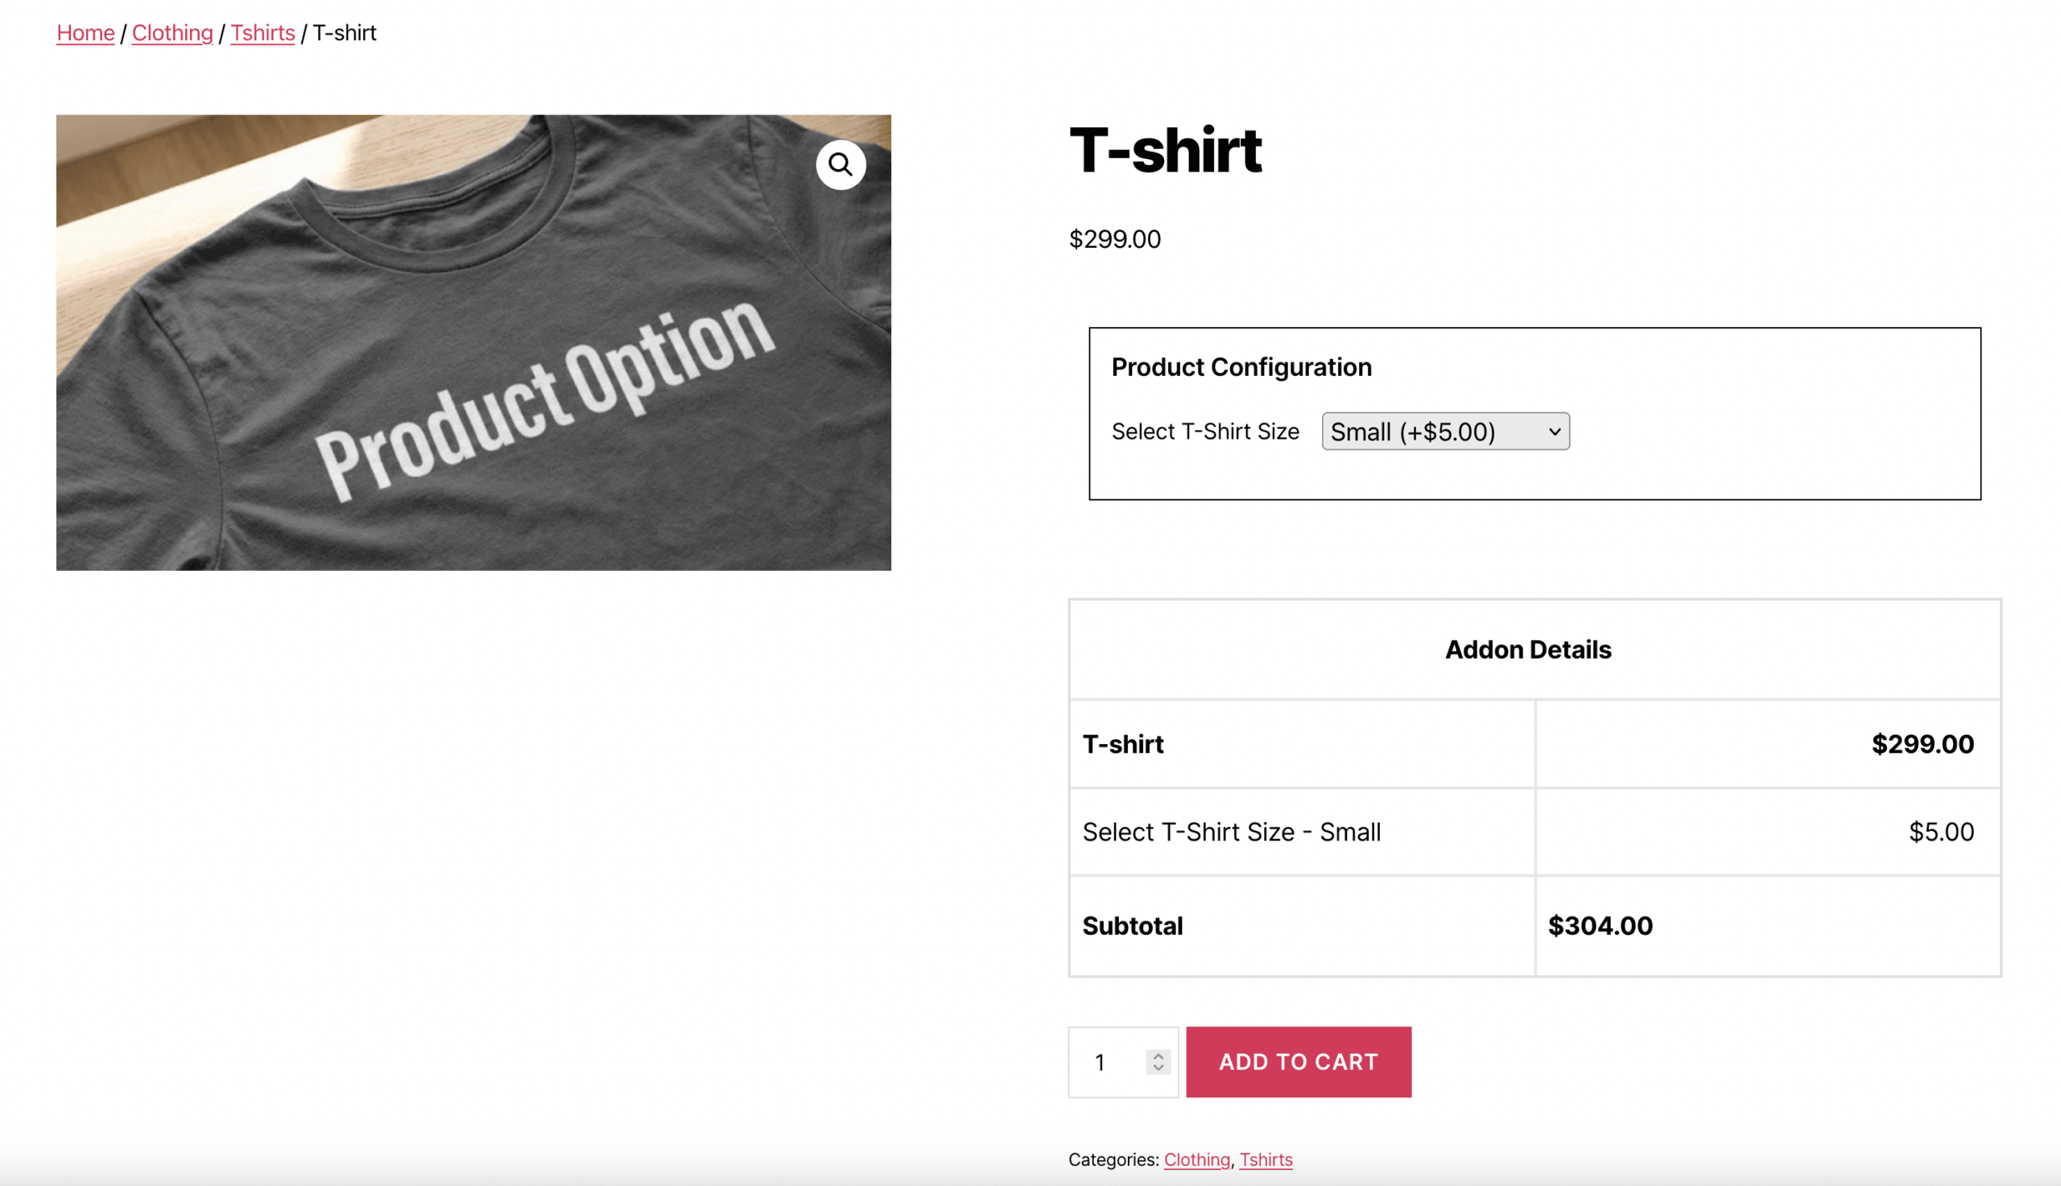Click the Select T-Shirt Size field label
Screen dimensions: 2061x1186
(x=1205, y=431)
